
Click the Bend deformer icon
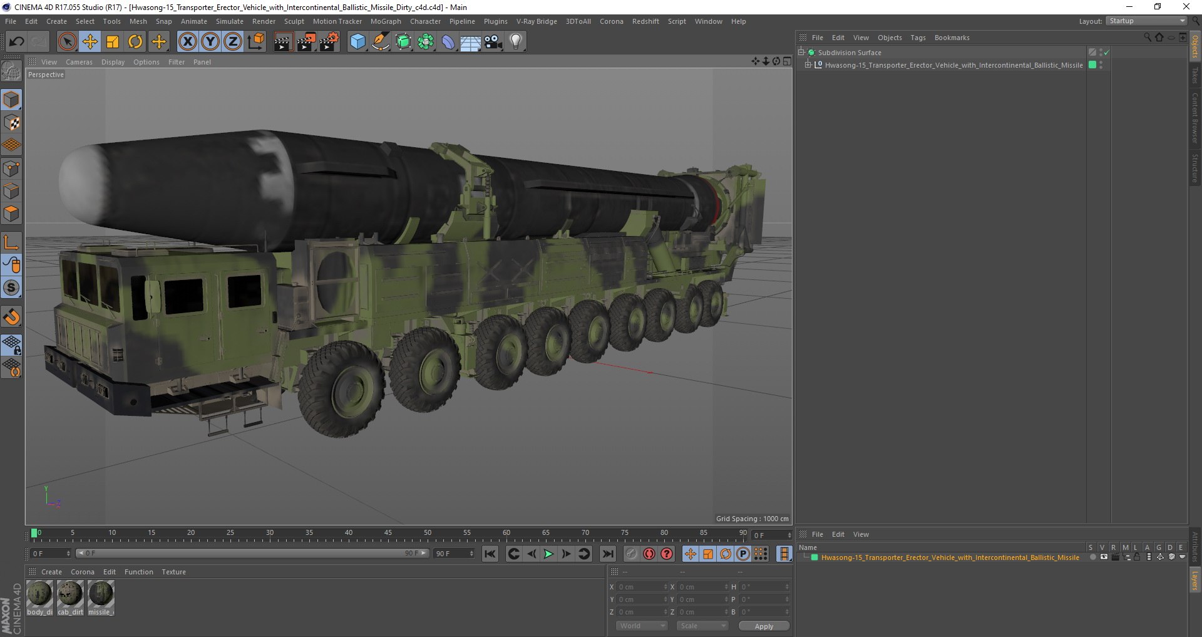448,42
